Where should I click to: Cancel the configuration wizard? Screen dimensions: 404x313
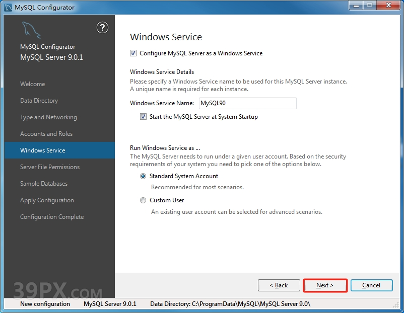[x=371, y=285]
